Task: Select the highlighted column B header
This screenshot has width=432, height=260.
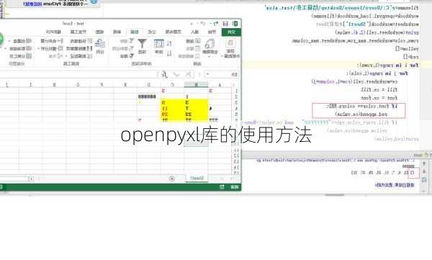Action: pos(196,85)
